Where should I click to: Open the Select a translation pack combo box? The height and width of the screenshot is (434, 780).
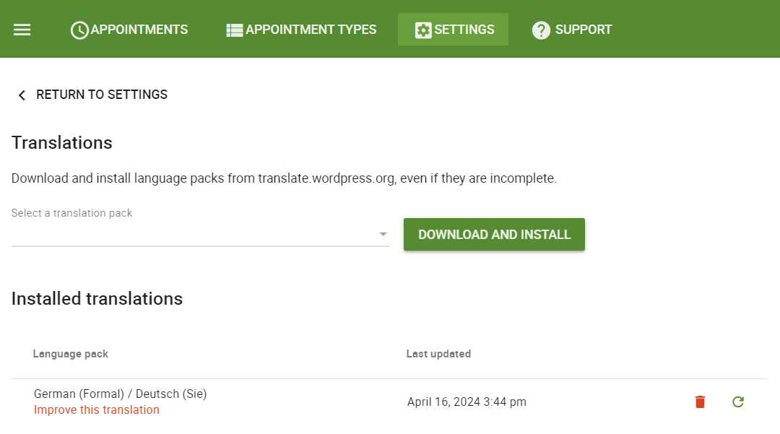(200, 234)
